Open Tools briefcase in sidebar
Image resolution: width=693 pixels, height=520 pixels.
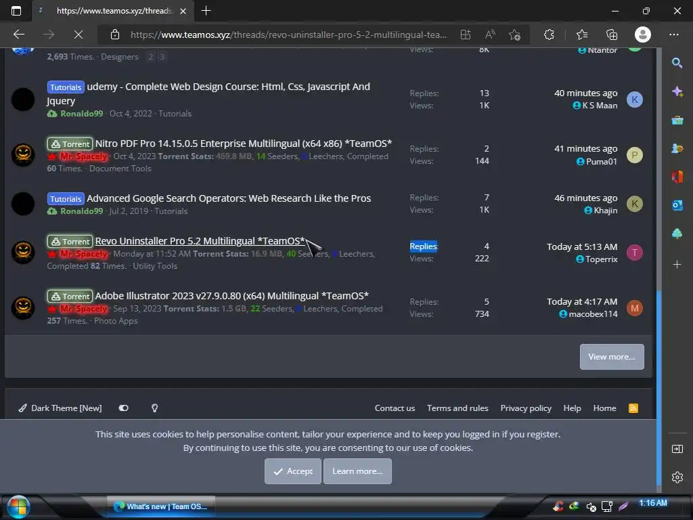click(x=677, y=120)
